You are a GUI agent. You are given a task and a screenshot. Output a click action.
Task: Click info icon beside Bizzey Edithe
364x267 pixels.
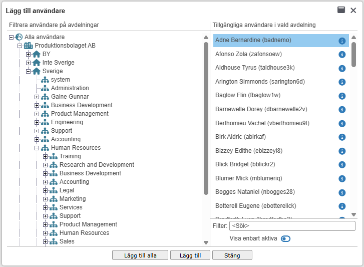[x=342, y=151]
